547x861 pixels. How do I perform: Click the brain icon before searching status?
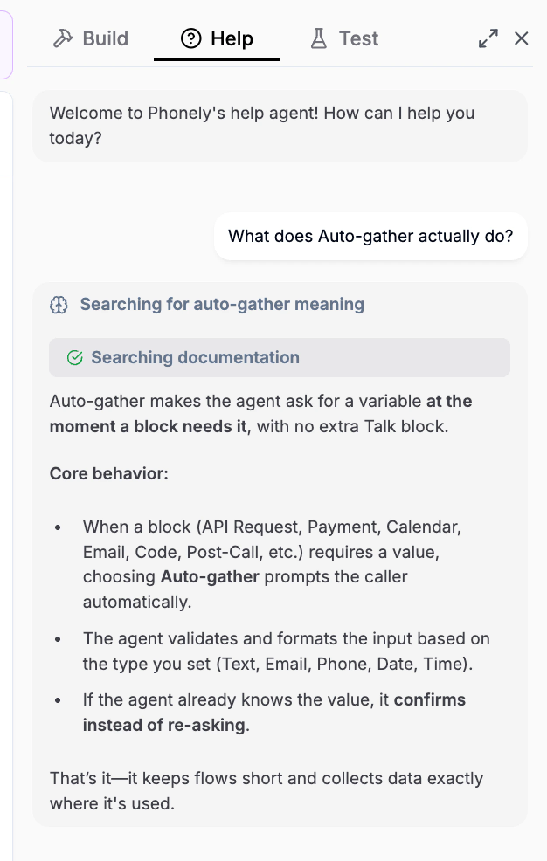[x=59, y=304]
